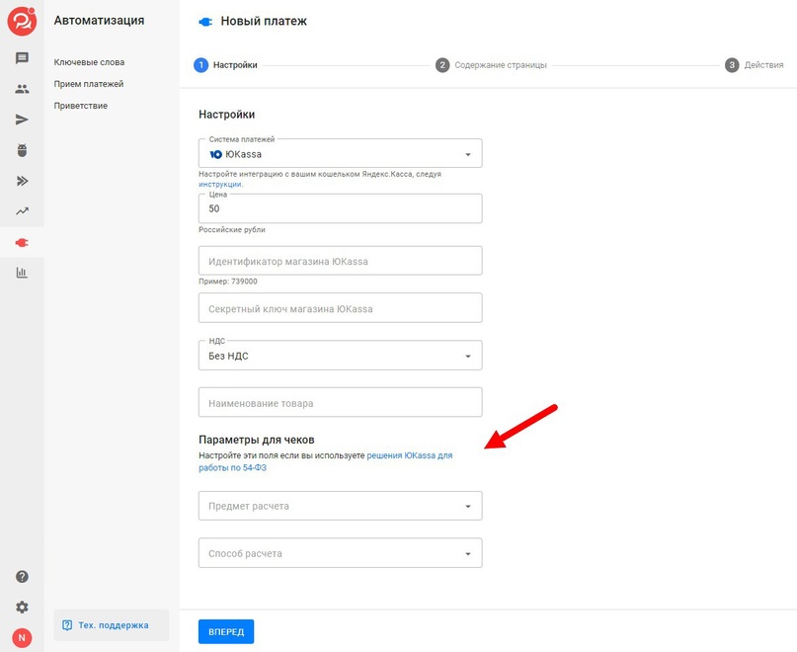Open the settings gear icon

point(22,608)
